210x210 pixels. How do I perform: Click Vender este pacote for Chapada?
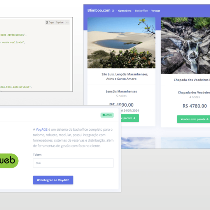[194, 119]
